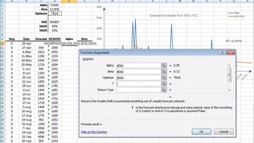The height and width of the screenshot is (143, 254).
Task: Click into the Alpha argument field
Action: [x=139, y=66]
